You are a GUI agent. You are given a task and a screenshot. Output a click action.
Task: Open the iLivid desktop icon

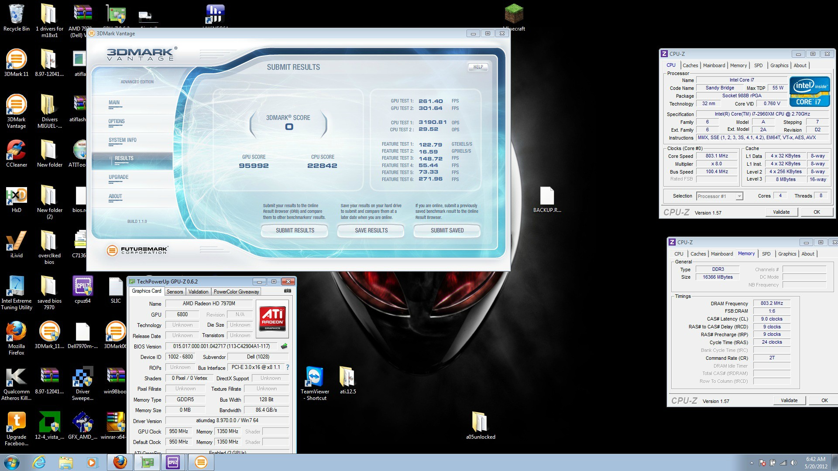pos(17,244)
